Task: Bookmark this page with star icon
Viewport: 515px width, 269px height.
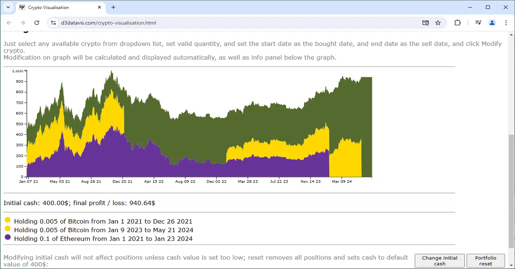Action: click(x=438, y=23)
